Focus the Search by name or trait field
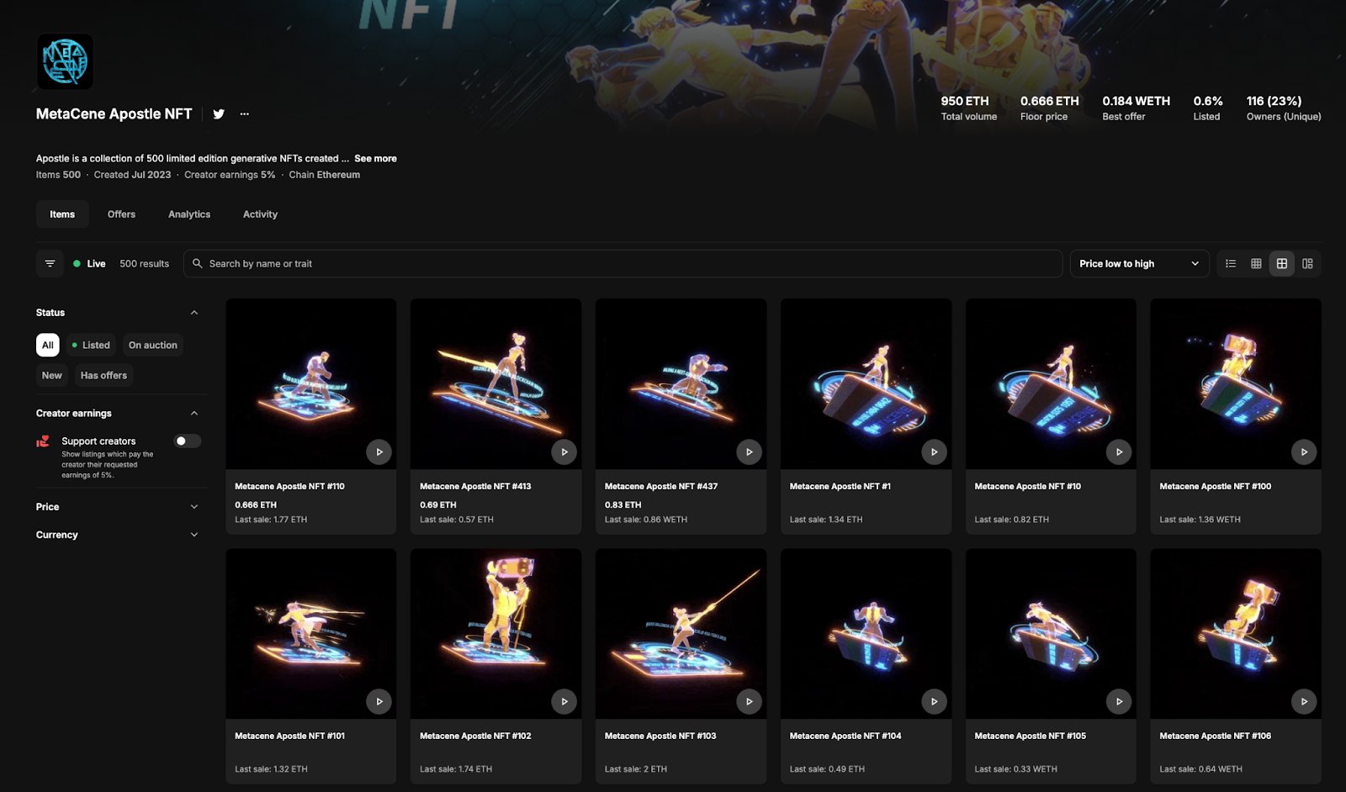Screen dimensions: 1346x792 click(x=623, y=264)
